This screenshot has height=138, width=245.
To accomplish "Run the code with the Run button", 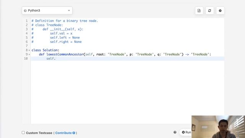I will [186, 132].
